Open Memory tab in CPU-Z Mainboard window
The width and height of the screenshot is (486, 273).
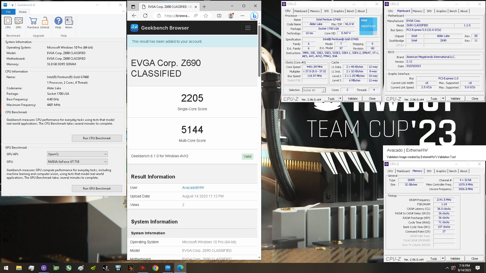418,11
